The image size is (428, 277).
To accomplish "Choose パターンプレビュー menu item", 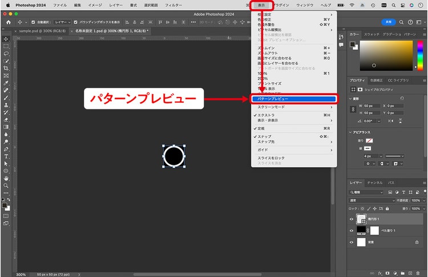I will (294, 99).
